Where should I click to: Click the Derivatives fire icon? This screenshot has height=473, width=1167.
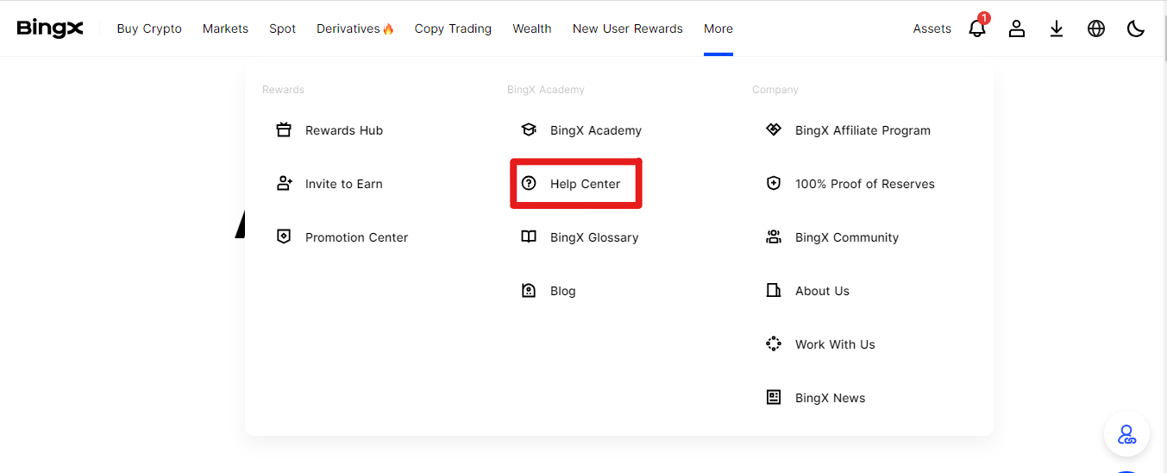coord(388,28)
